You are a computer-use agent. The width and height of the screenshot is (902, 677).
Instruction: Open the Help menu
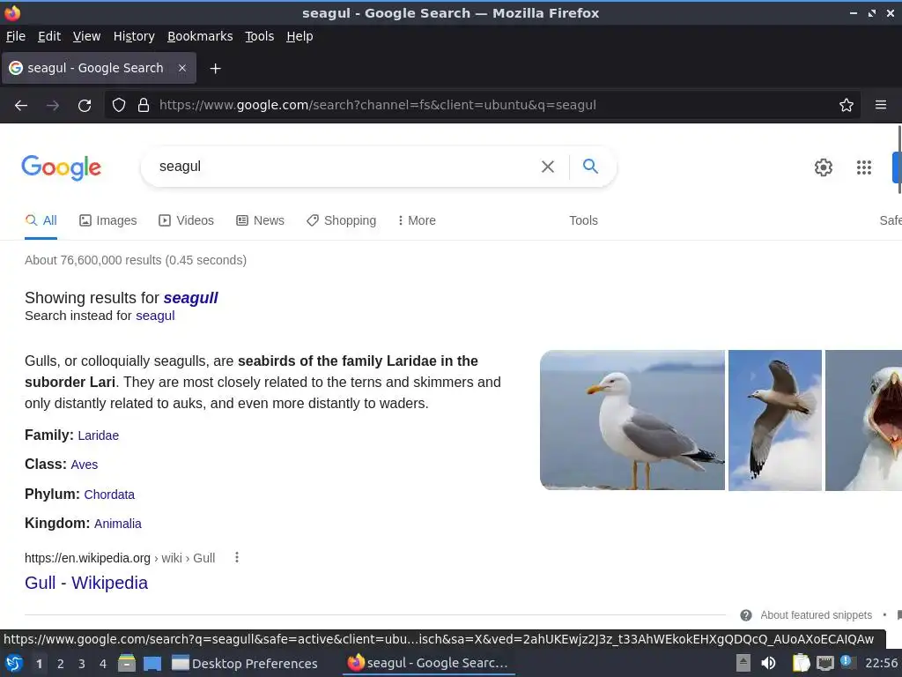pyautogui.click(x=299, y=36)
